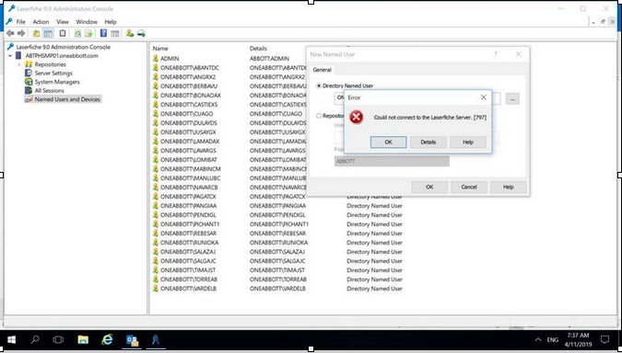Click the browse ellipsis button for directory user
The height and width of the screenshot is (353, 622).
point(512,99)
